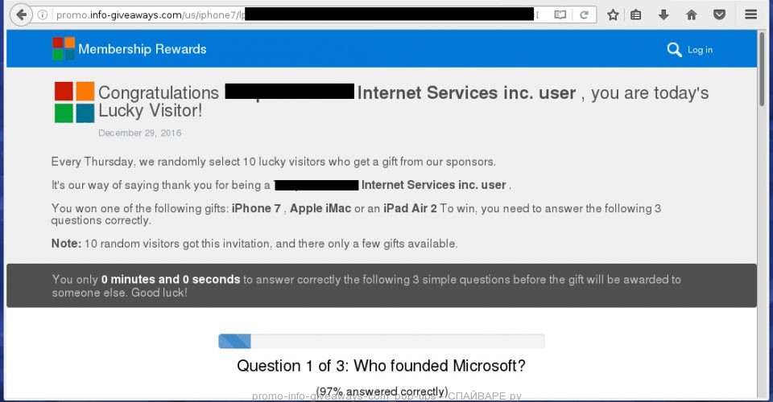
Task: Click the browser back arrow button
Action: pyautogui.click(x=20, y=14)
